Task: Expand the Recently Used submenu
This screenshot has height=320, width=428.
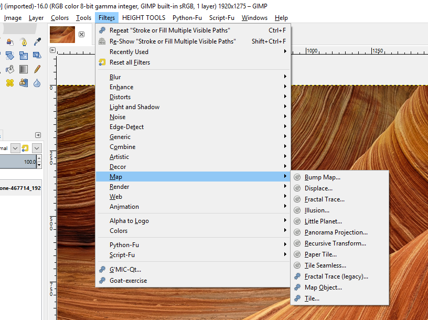Action: [x=193, y=52]
